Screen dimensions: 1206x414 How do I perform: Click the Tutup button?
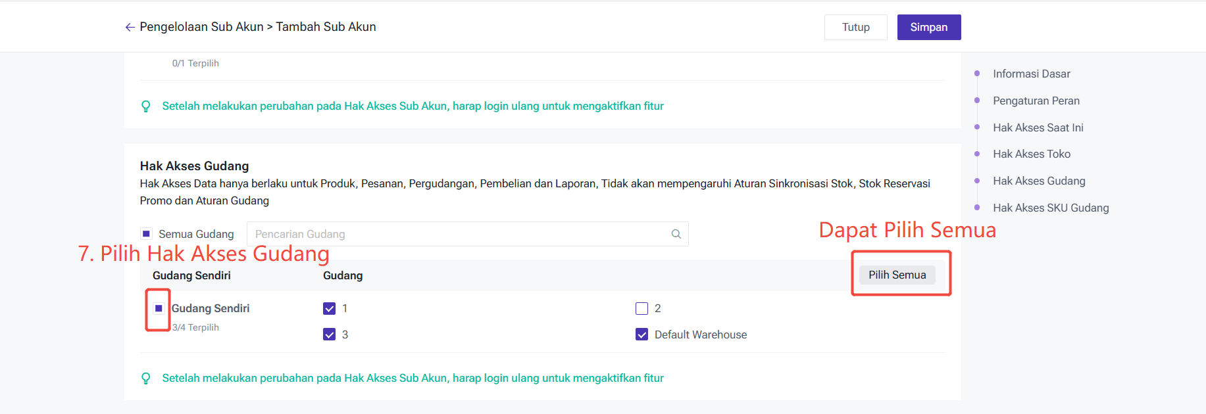[855, 27]
